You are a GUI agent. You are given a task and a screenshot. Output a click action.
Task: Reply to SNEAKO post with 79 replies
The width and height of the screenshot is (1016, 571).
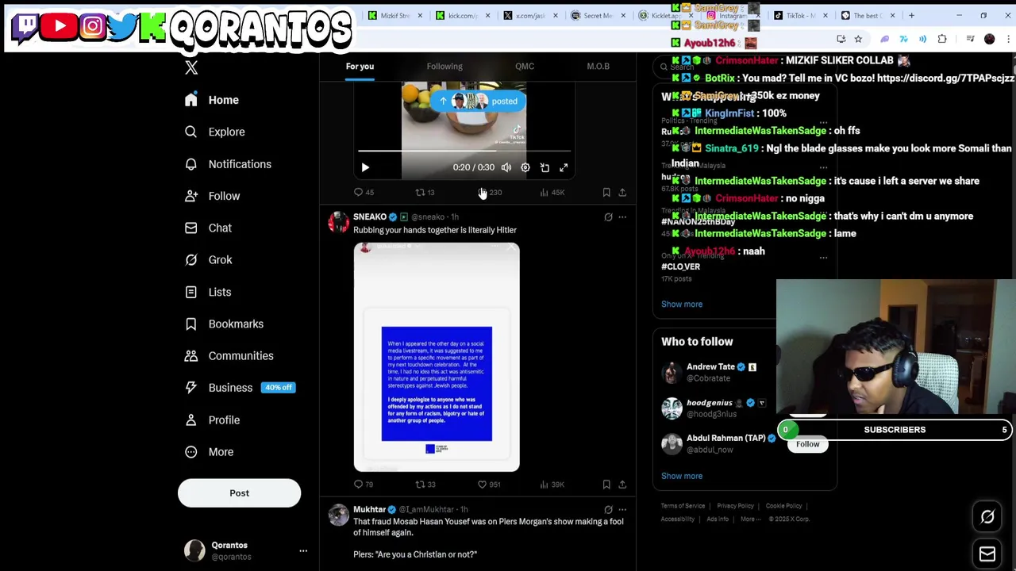[364, 485]
